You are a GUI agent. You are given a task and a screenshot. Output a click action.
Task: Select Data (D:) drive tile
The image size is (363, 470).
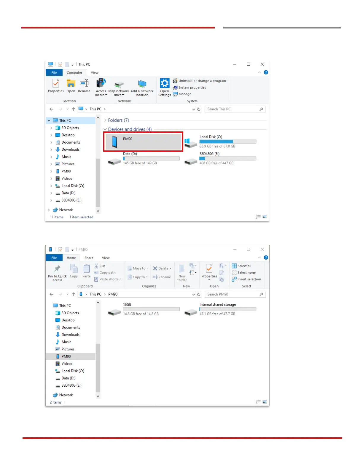point(144,158)
